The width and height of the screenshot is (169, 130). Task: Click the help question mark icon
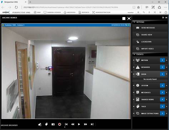click(x=166, y=12)
